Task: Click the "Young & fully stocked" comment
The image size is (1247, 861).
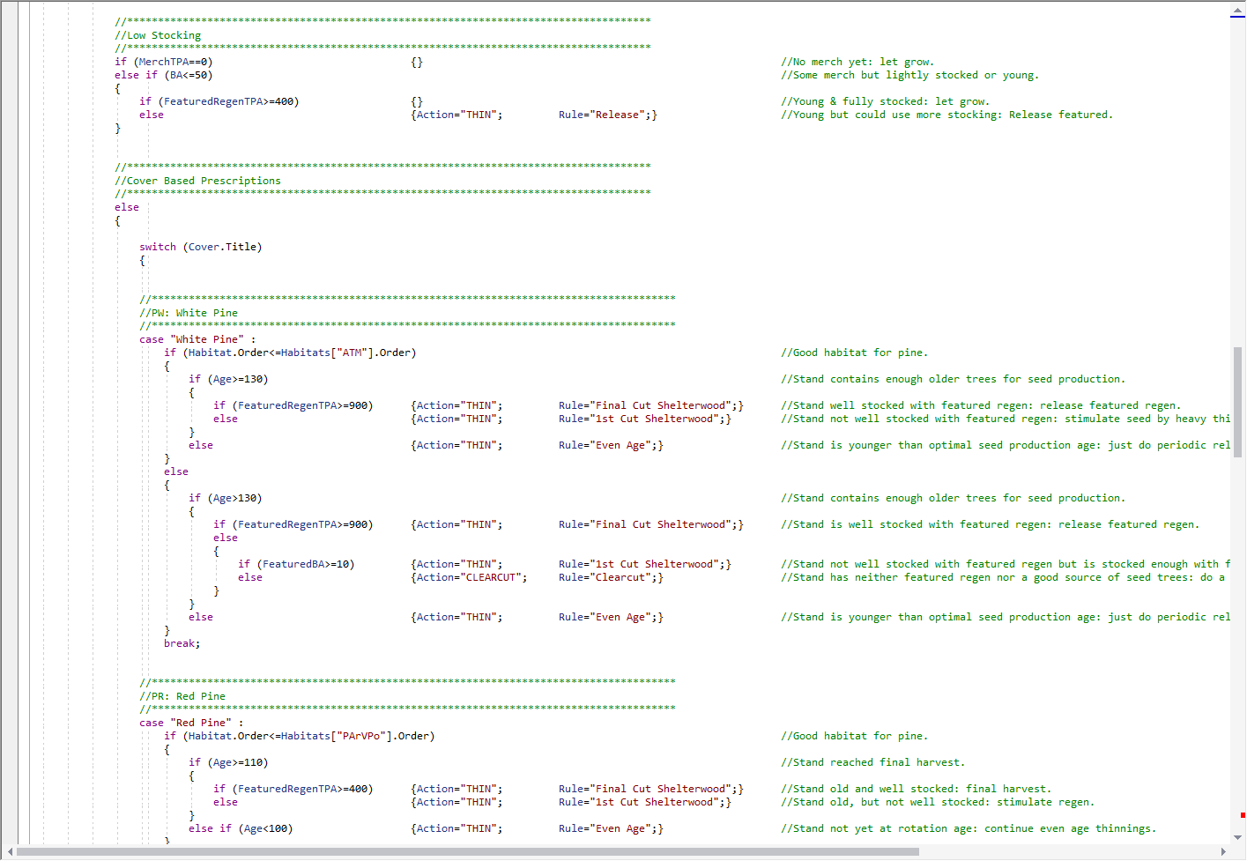Action: [x=886, y=101]
